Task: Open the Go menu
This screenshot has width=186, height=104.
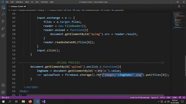Action: click(x=32, y=2)
